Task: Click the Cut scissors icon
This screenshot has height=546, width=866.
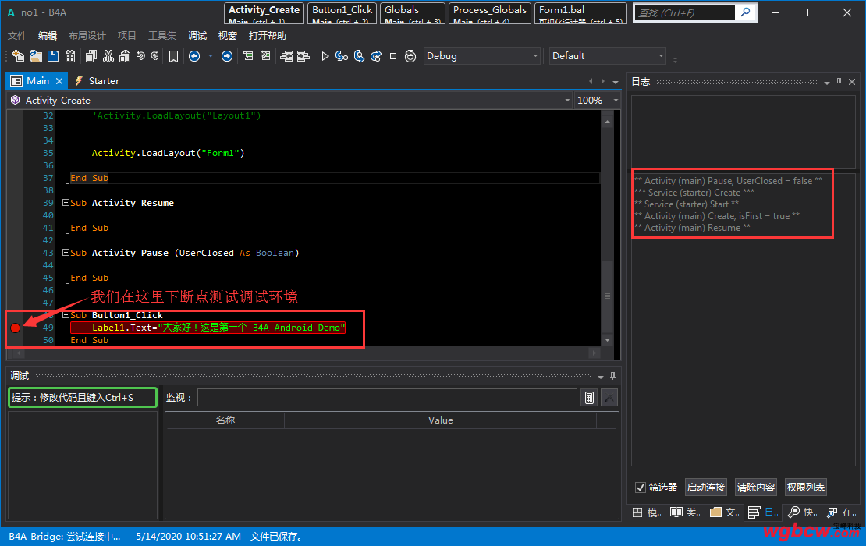Action: pos(108,55)
